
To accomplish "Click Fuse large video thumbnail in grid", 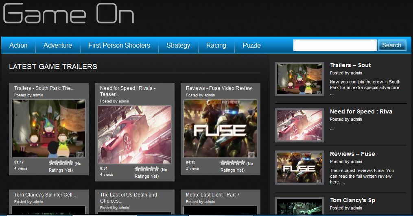I will click(221, 129).
